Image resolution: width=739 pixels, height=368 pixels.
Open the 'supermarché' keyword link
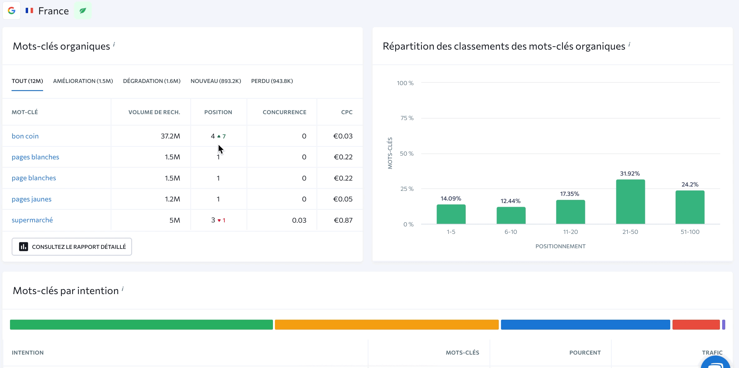point(32,220)
